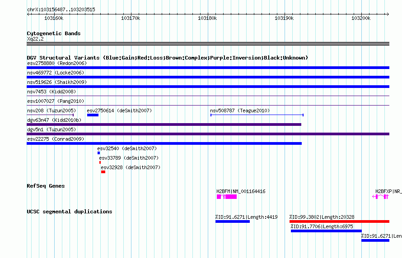Click the red esv33789 loss variant marker
The image size is (402, 258).
tap(100, 162)
